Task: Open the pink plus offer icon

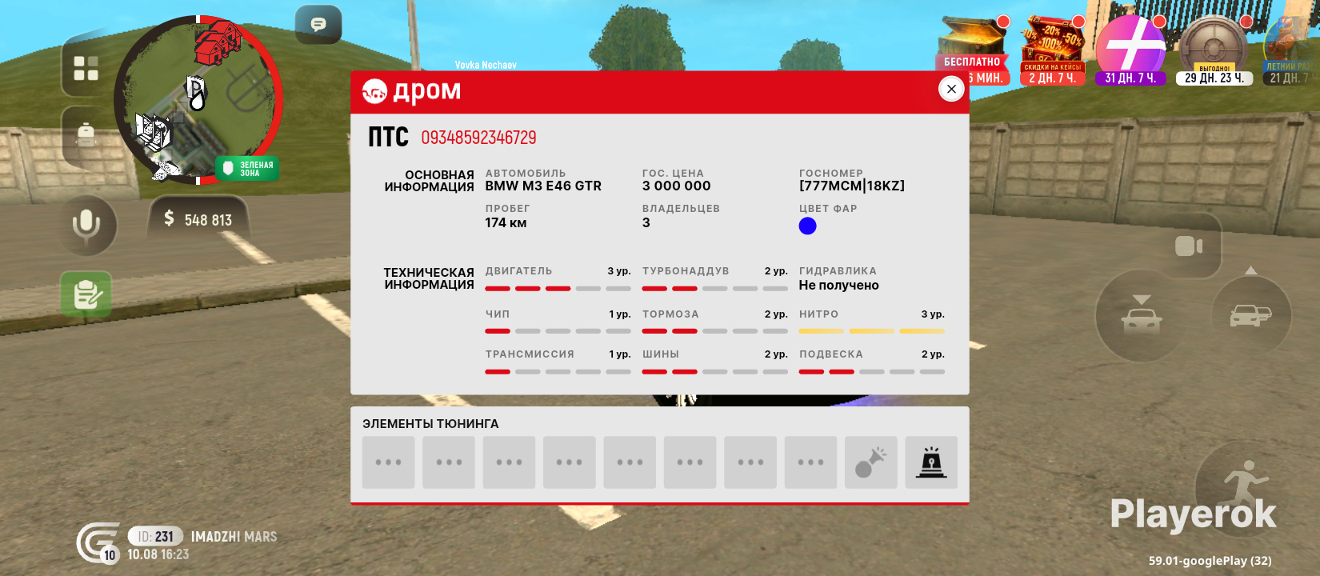Action: point(1131,50)
